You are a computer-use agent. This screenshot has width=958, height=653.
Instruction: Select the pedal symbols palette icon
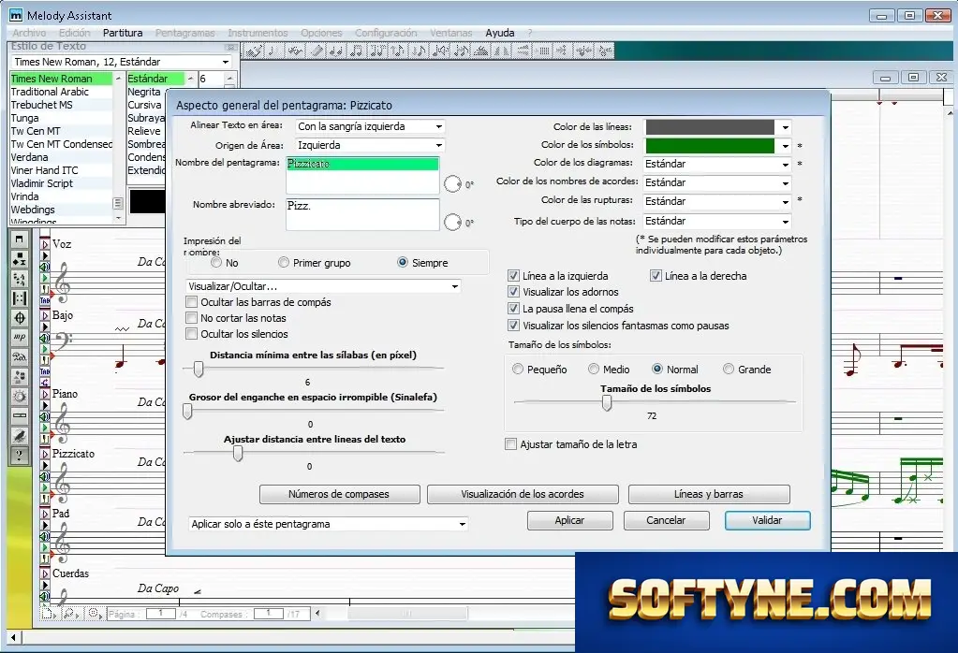point(20,357)
